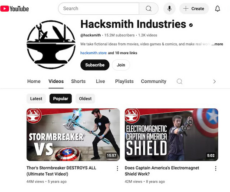
Task: Show more tabs with right chevron arrow
Action: point(214,81)
